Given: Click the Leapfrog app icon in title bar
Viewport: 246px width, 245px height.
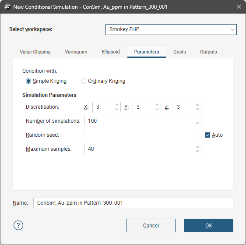Looking at the screenshot, I should (x=7, y=7).
